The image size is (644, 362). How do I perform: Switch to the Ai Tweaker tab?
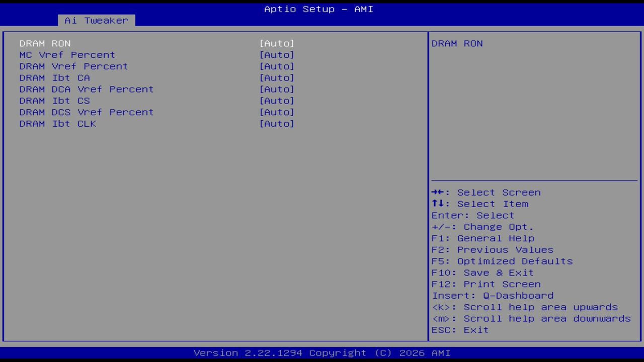pos(96,20)
